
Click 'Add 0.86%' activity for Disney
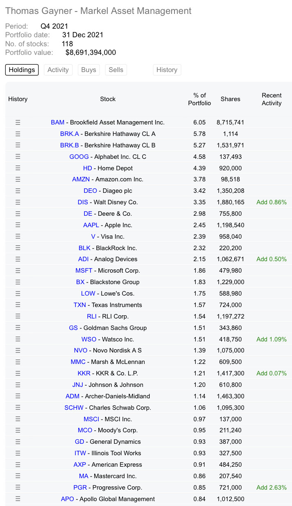click(x=272, y=202)
